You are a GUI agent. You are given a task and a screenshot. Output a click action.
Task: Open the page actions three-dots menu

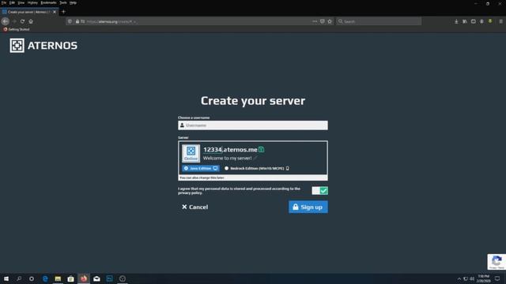click(315, 21)
